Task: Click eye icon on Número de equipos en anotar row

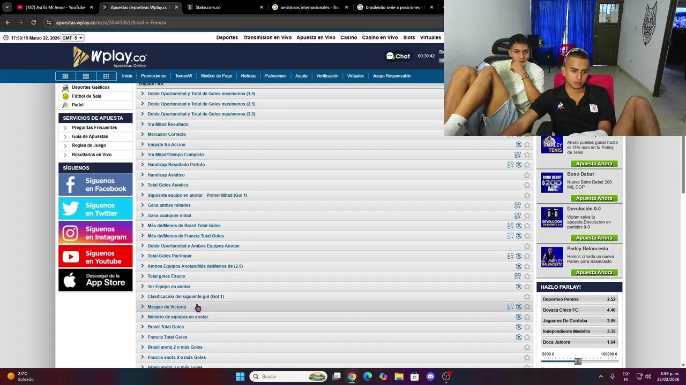Action: coord(518,317)
